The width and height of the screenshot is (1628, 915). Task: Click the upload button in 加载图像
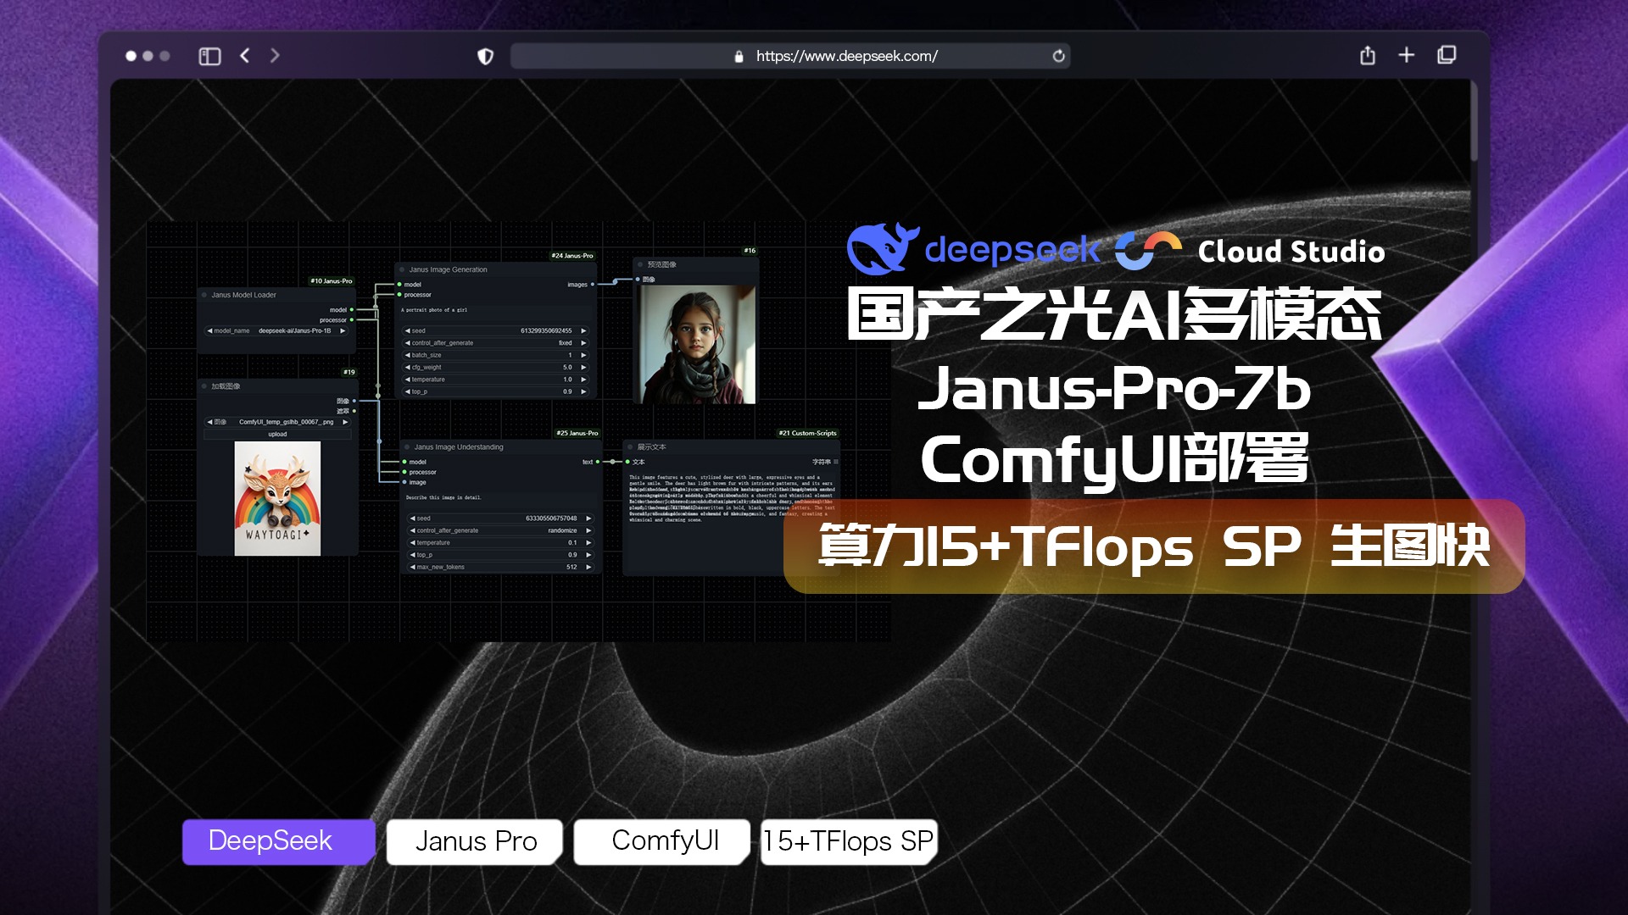(x=277, y=434)
